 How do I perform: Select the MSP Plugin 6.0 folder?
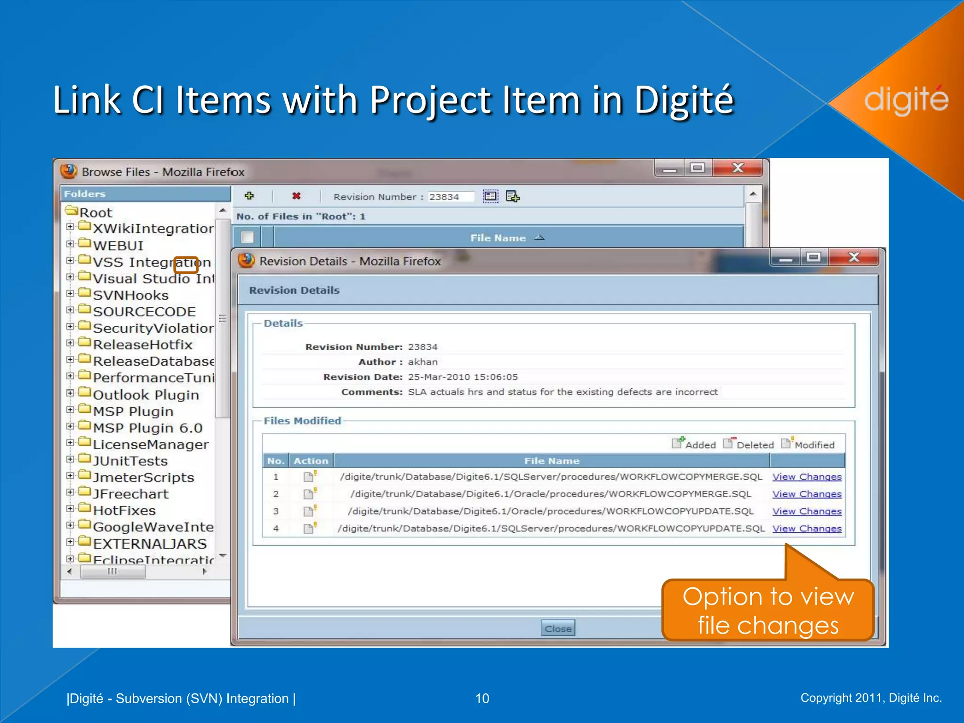(148, 427)
